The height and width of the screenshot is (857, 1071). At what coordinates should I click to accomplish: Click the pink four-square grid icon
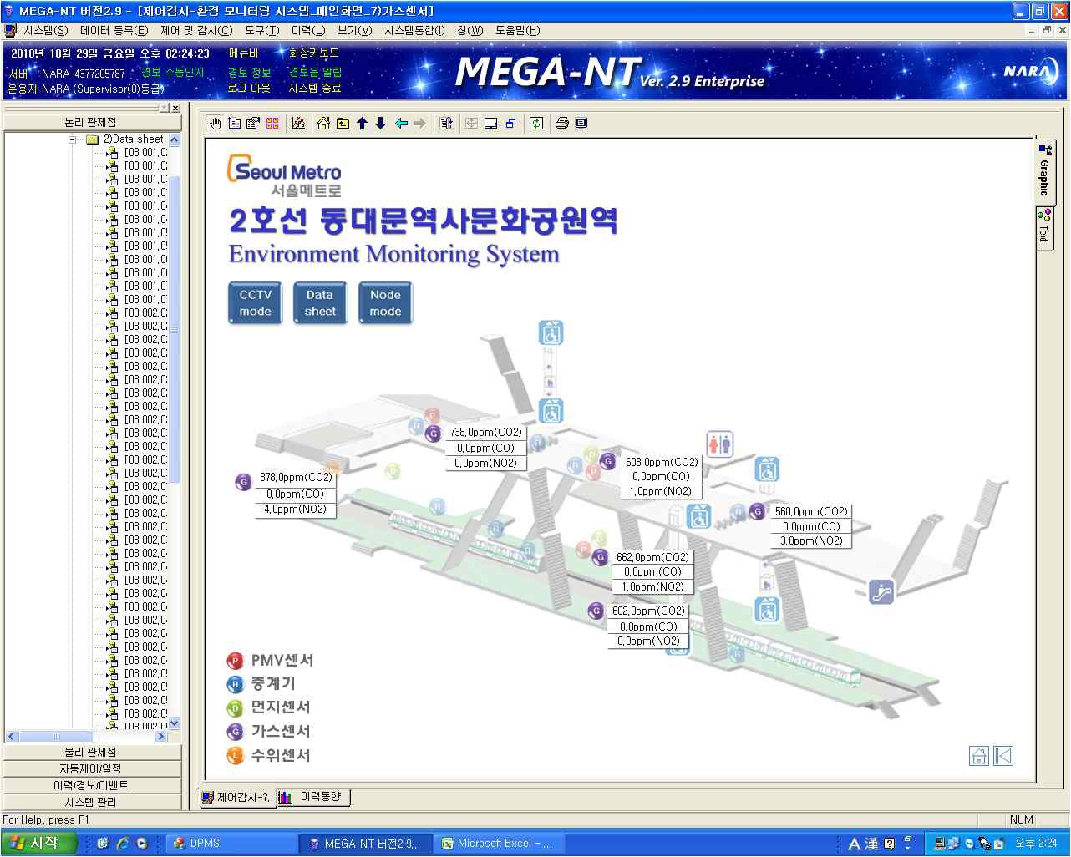click(x=272, y=124)
